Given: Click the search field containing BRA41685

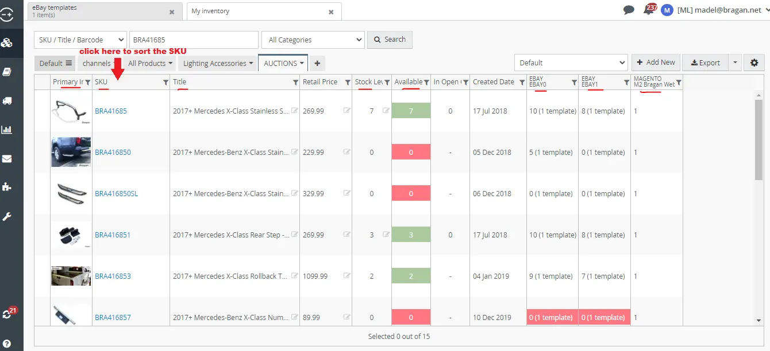Looking at the screenshot, I should [x=194, y=40].
